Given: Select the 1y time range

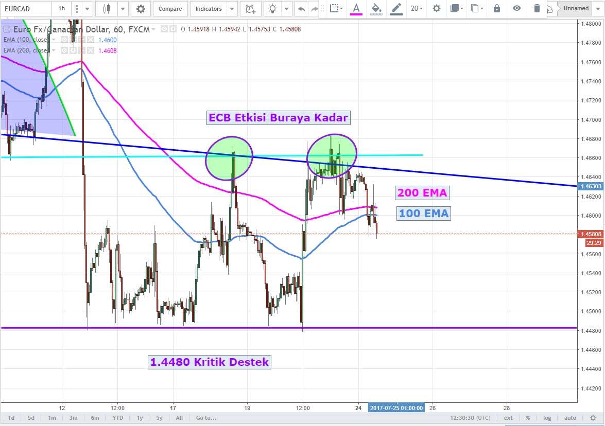Looking at the screenshot, I should coord(140,418).
